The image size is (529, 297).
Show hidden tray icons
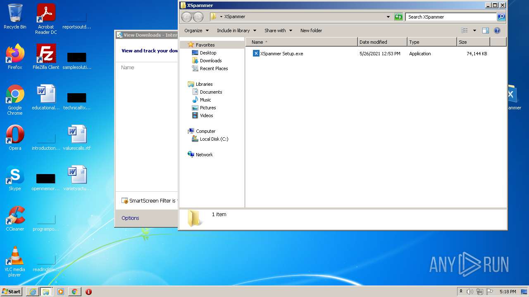(461, 292)
